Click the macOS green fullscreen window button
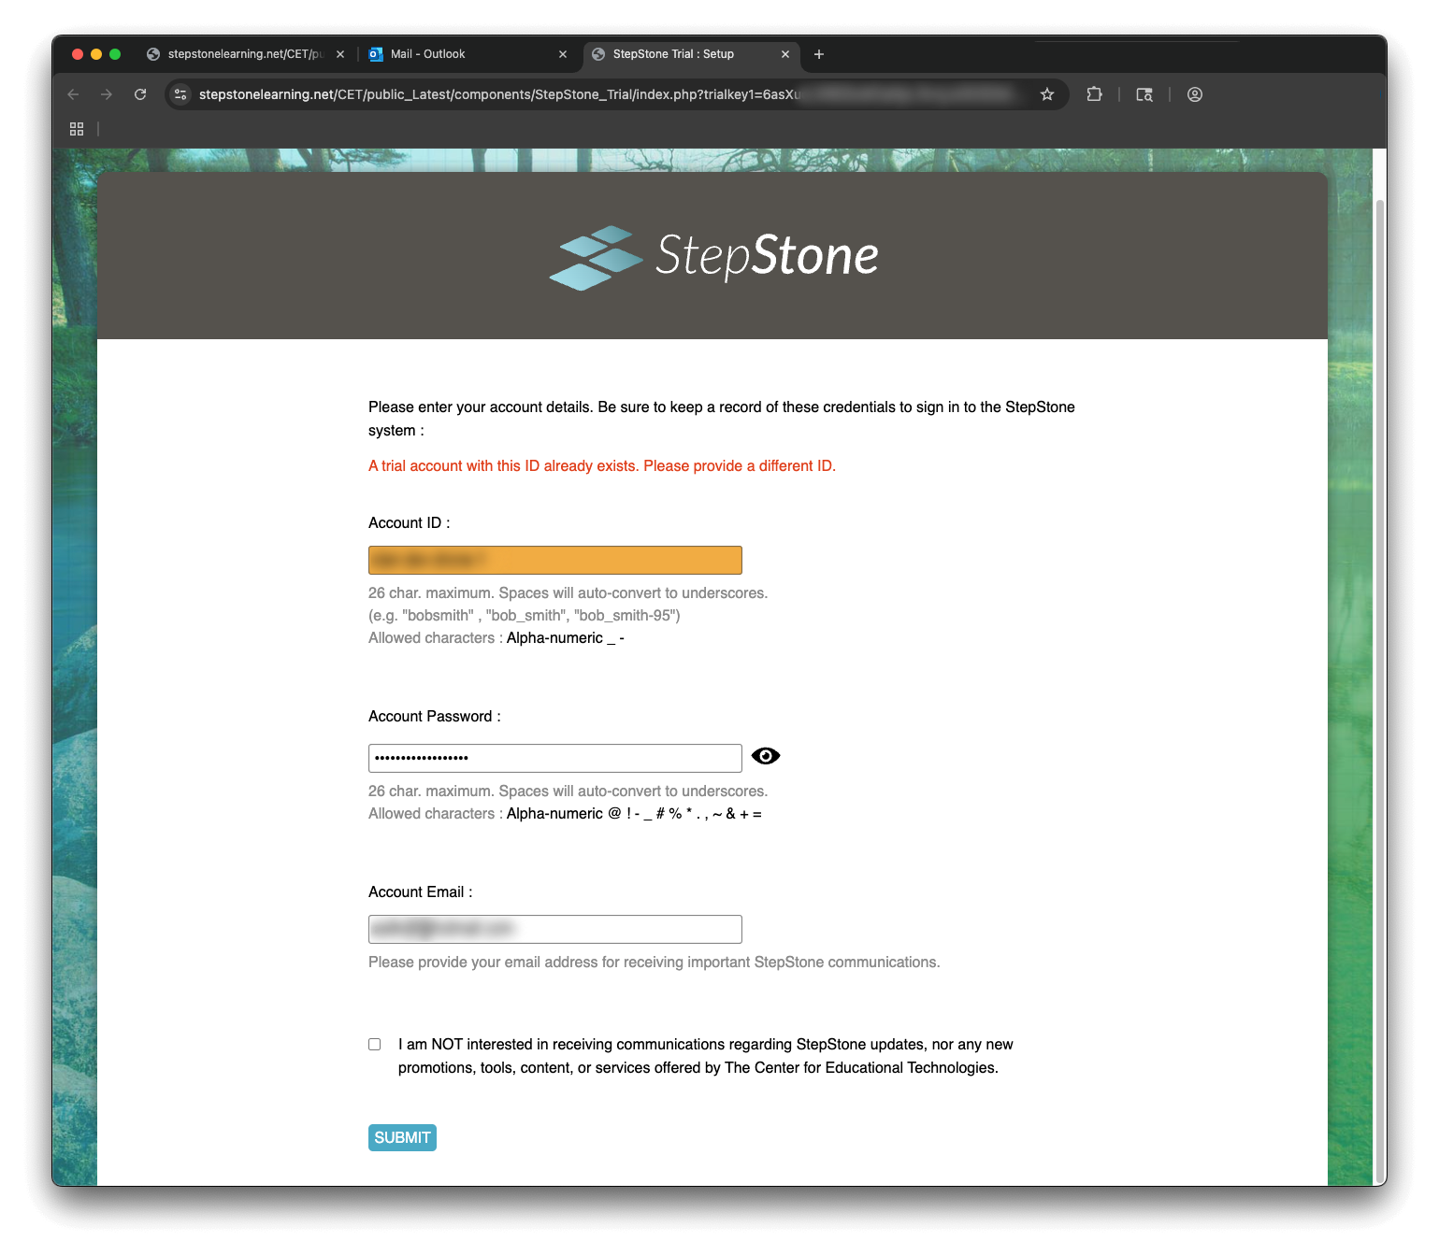Viewport: 1439px width, 1255px height. [115, 54]
